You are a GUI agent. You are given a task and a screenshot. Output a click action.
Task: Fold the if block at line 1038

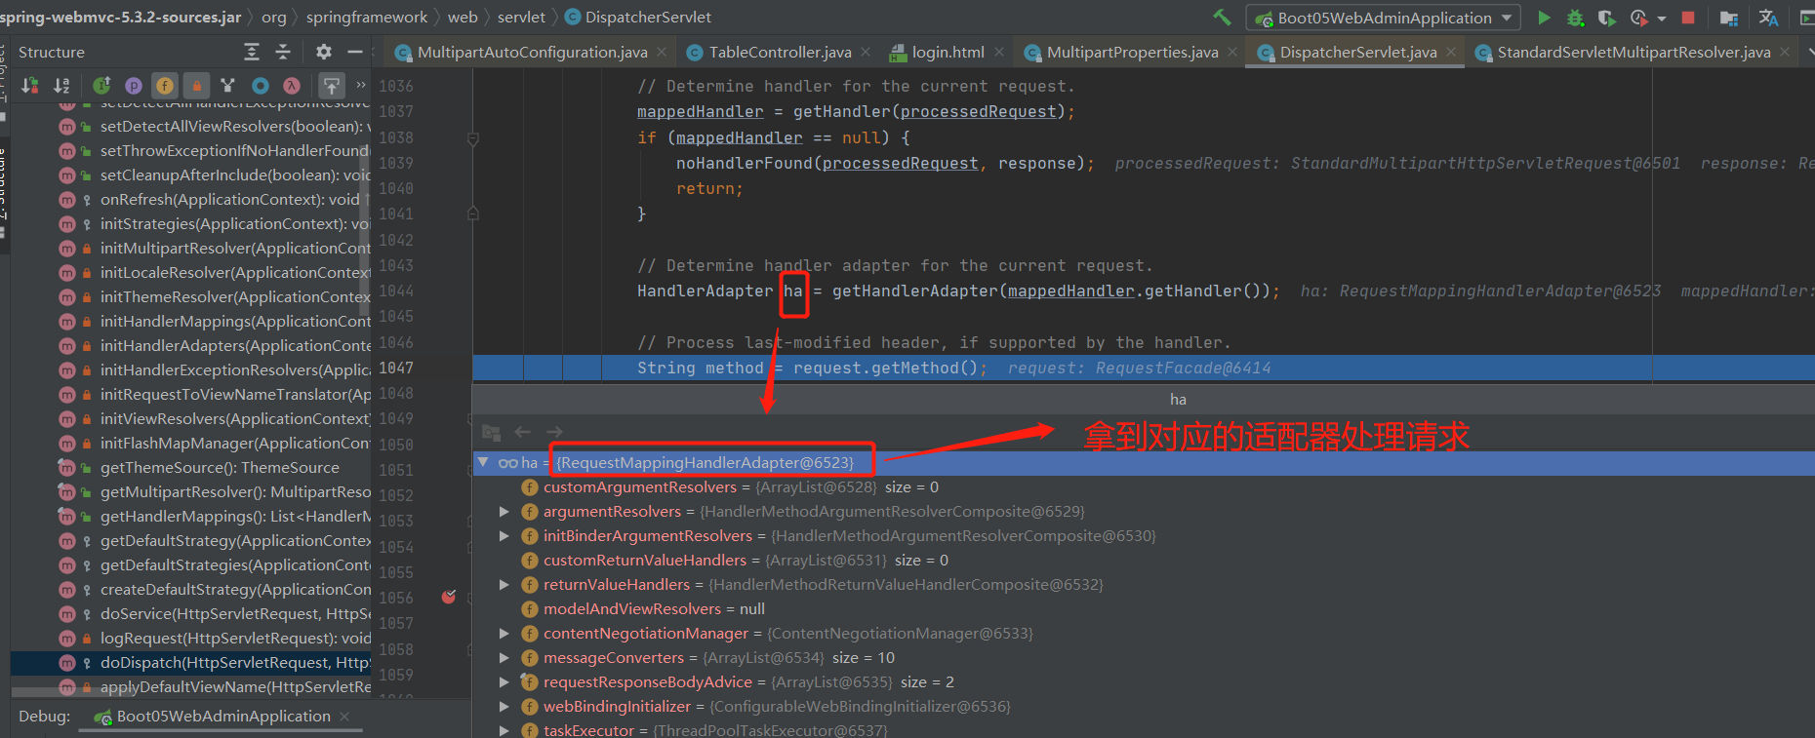[473, 138]
